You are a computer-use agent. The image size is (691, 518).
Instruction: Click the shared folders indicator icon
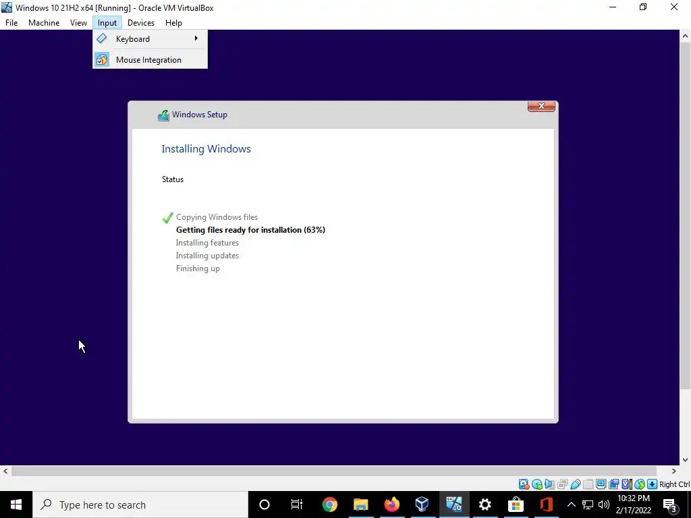tap(588, 484)
